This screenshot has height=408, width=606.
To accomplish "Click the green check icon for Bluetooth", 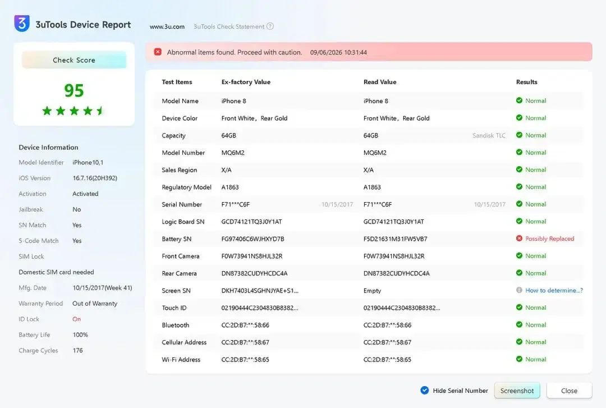I will [x=519, y=324].
